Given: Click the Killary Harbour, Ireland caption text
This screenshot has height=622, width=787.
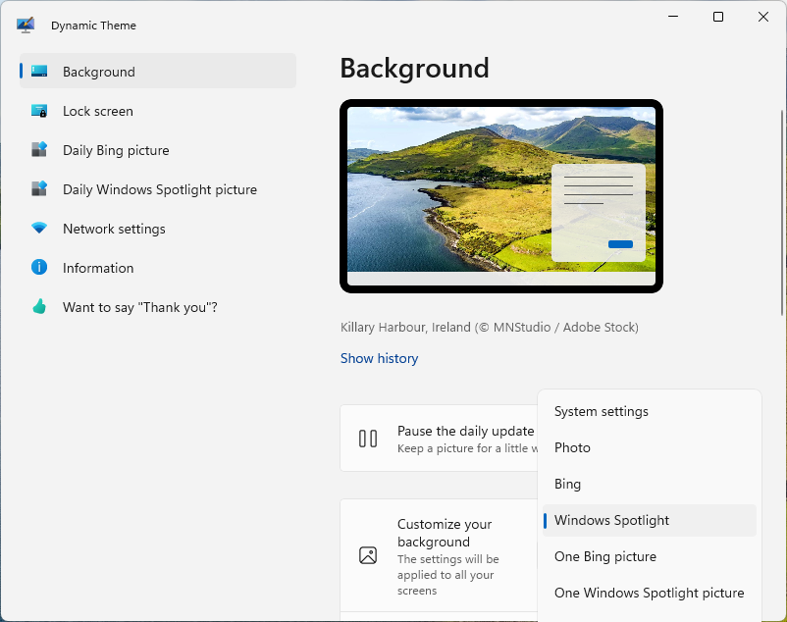Looking at the screenshot, I should 490,327.
